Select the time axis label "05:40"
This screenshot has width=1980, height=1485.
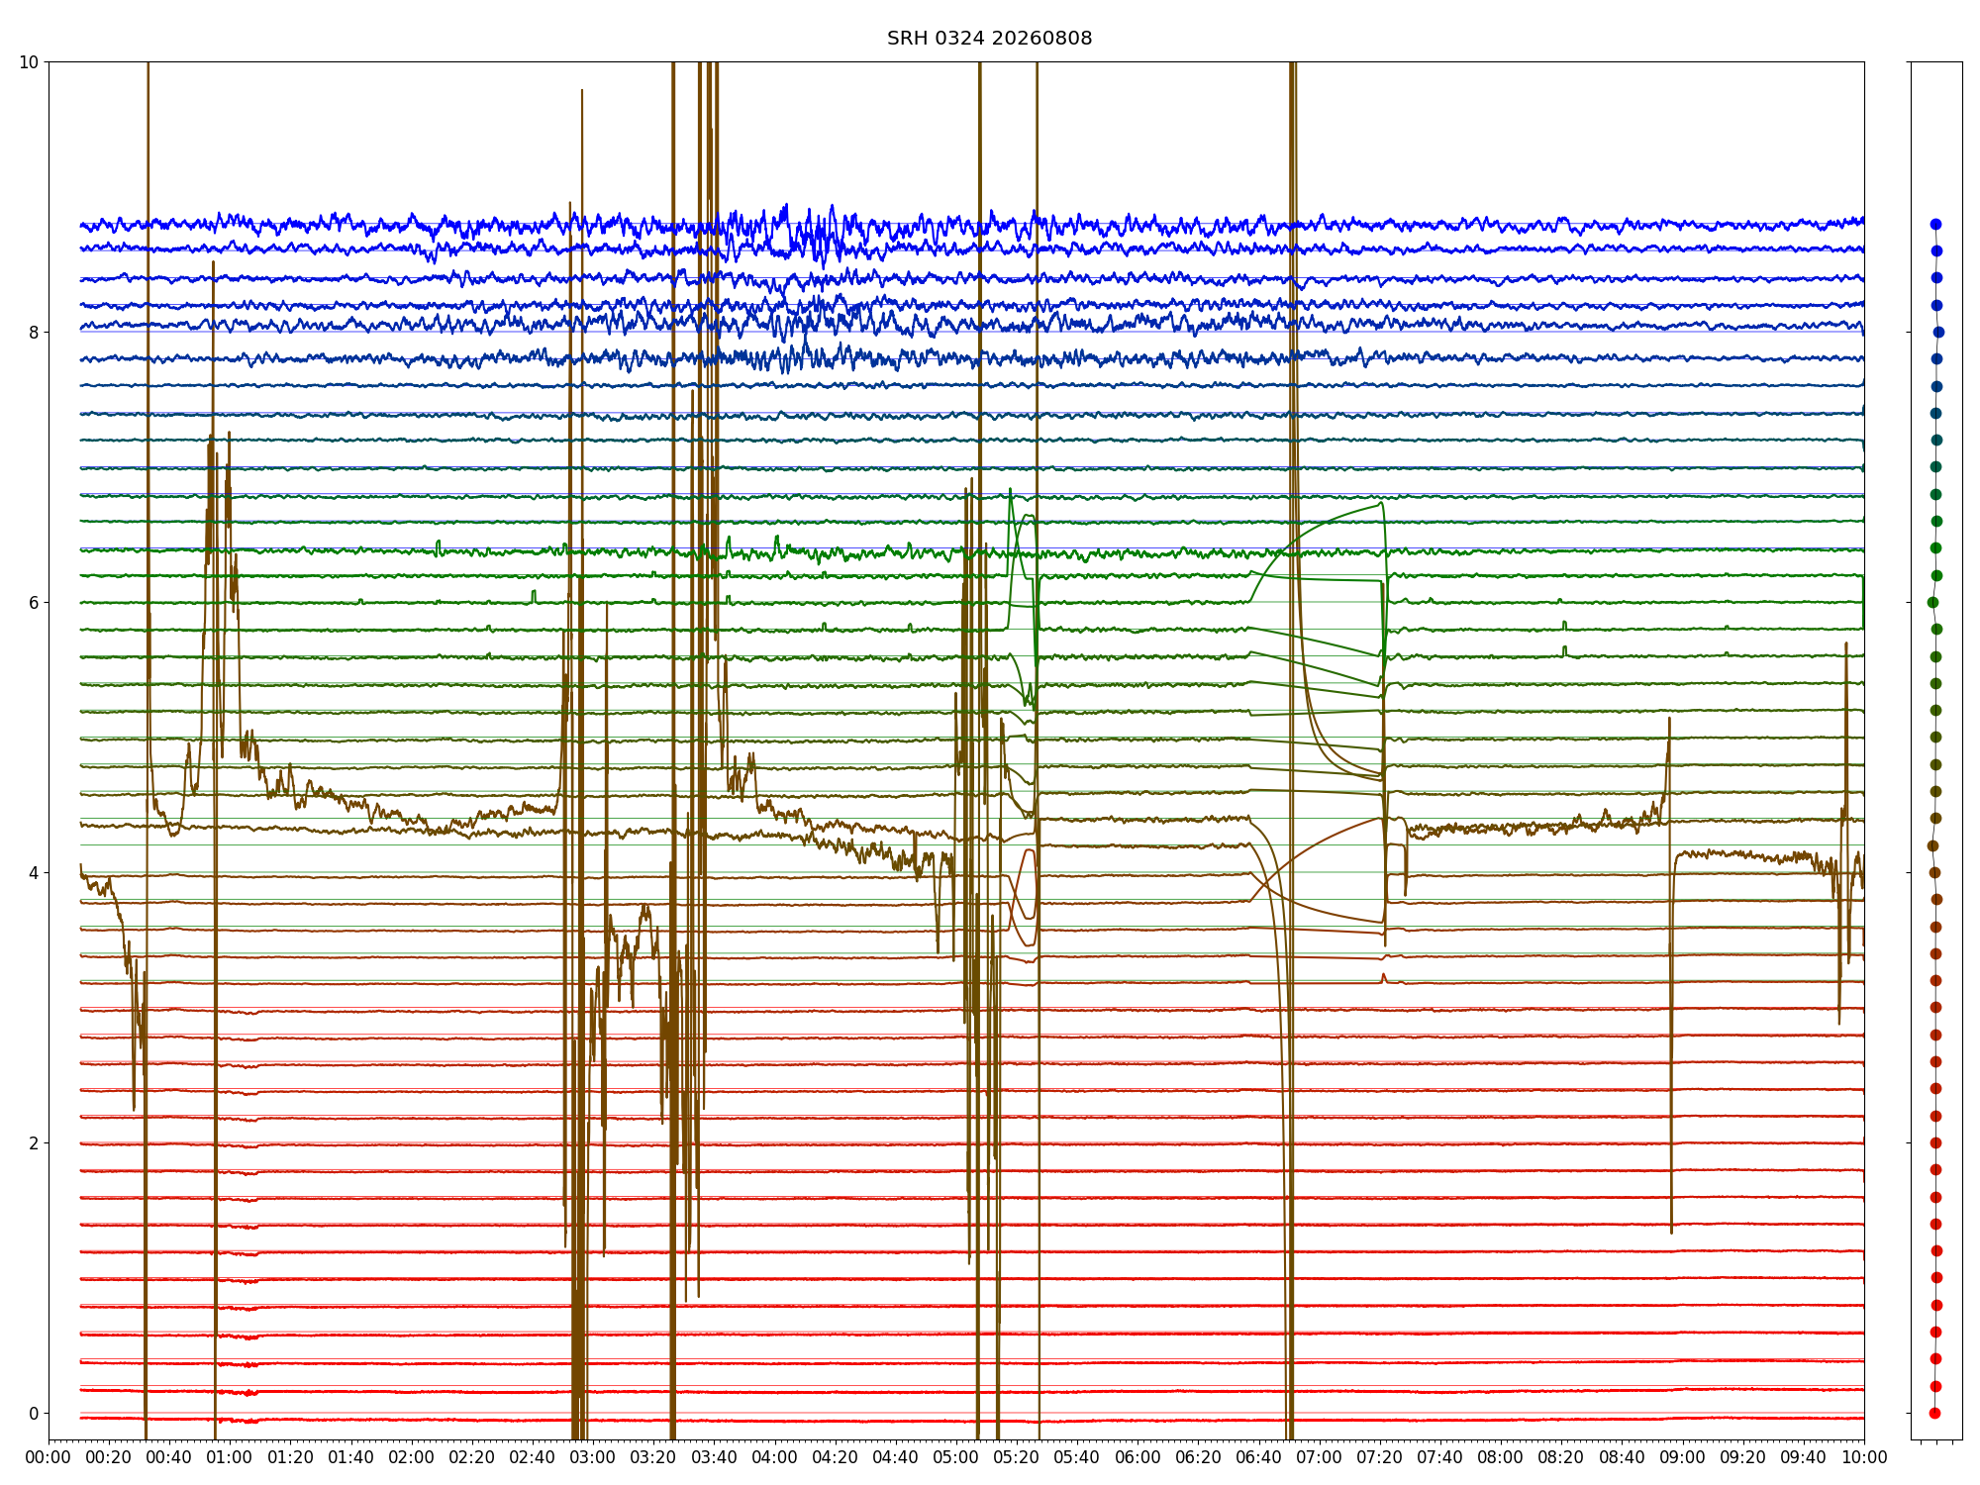coord(1077,1458)
